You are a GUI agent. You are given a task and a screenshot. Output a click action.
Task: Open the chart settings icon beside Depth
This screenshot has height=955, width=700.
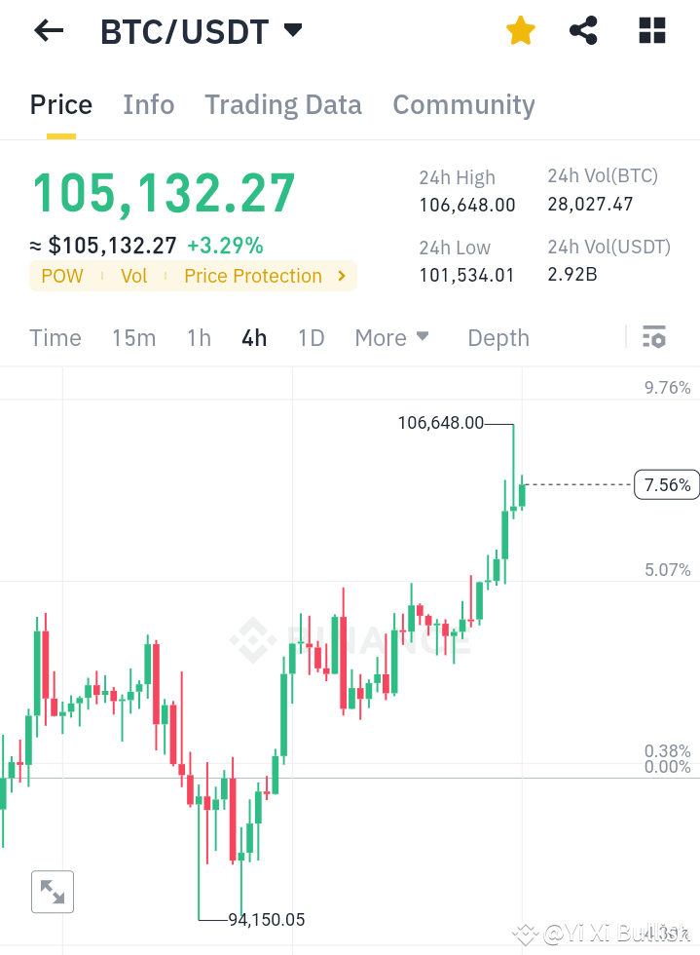tap(654, 337)
